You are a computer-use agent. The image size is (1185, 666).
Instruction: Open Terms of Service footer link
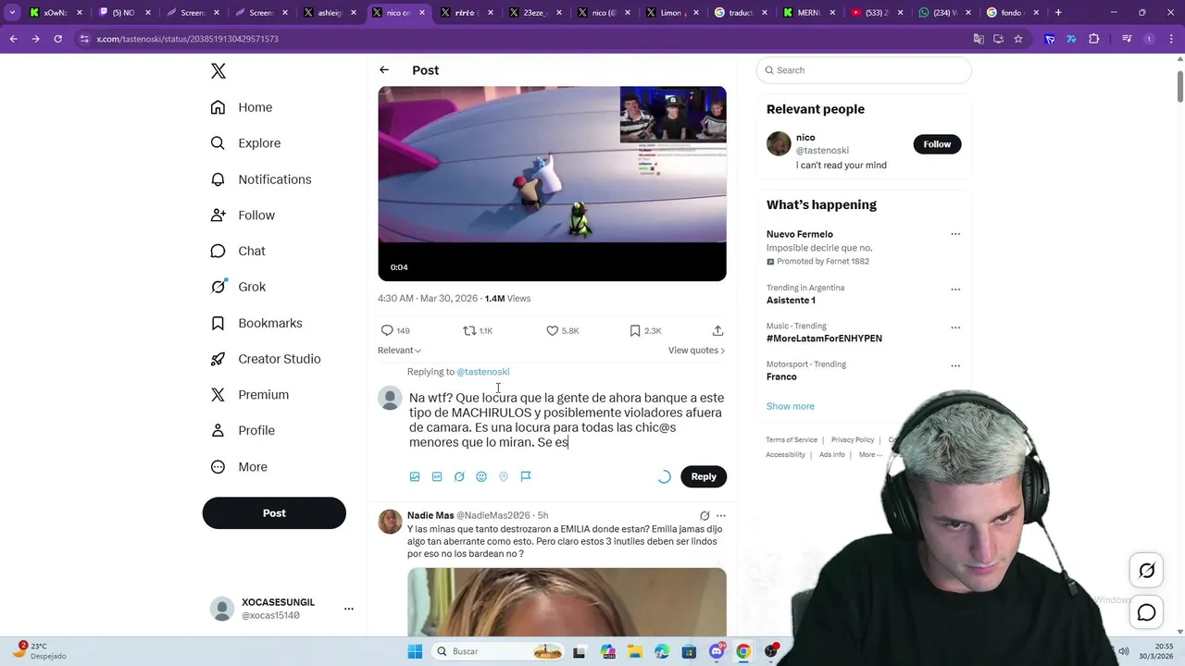click(x=792, y=440)
